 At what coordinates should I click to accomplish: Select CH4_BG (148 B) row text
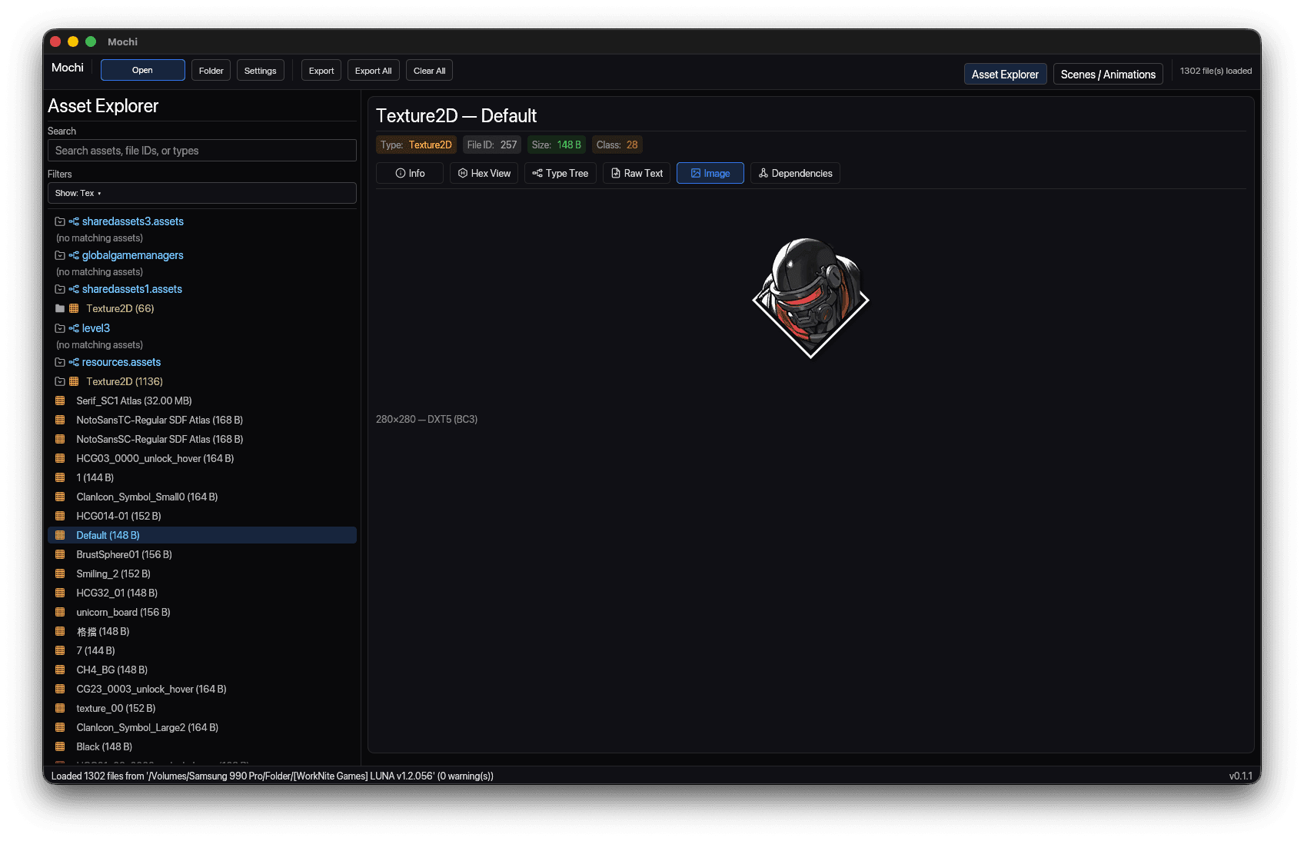coord(111,670)
